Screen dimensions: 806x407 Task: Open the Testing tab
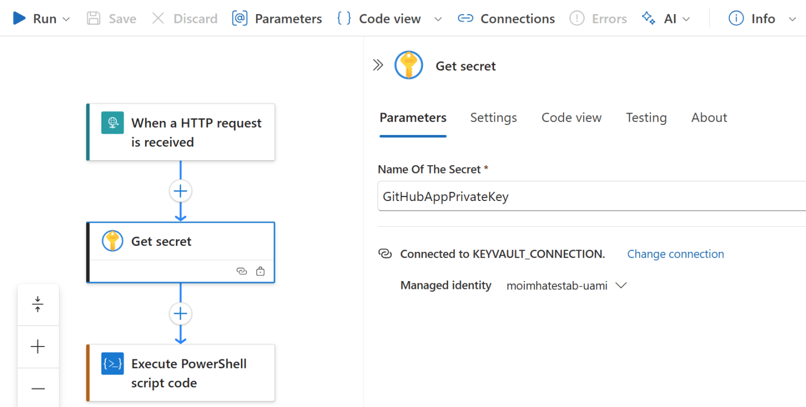point(646,118)
